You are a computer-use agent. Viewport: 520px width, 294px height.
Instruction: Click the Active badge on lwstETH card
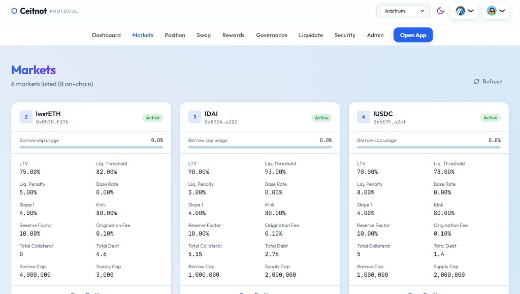(x=153, y=118)
